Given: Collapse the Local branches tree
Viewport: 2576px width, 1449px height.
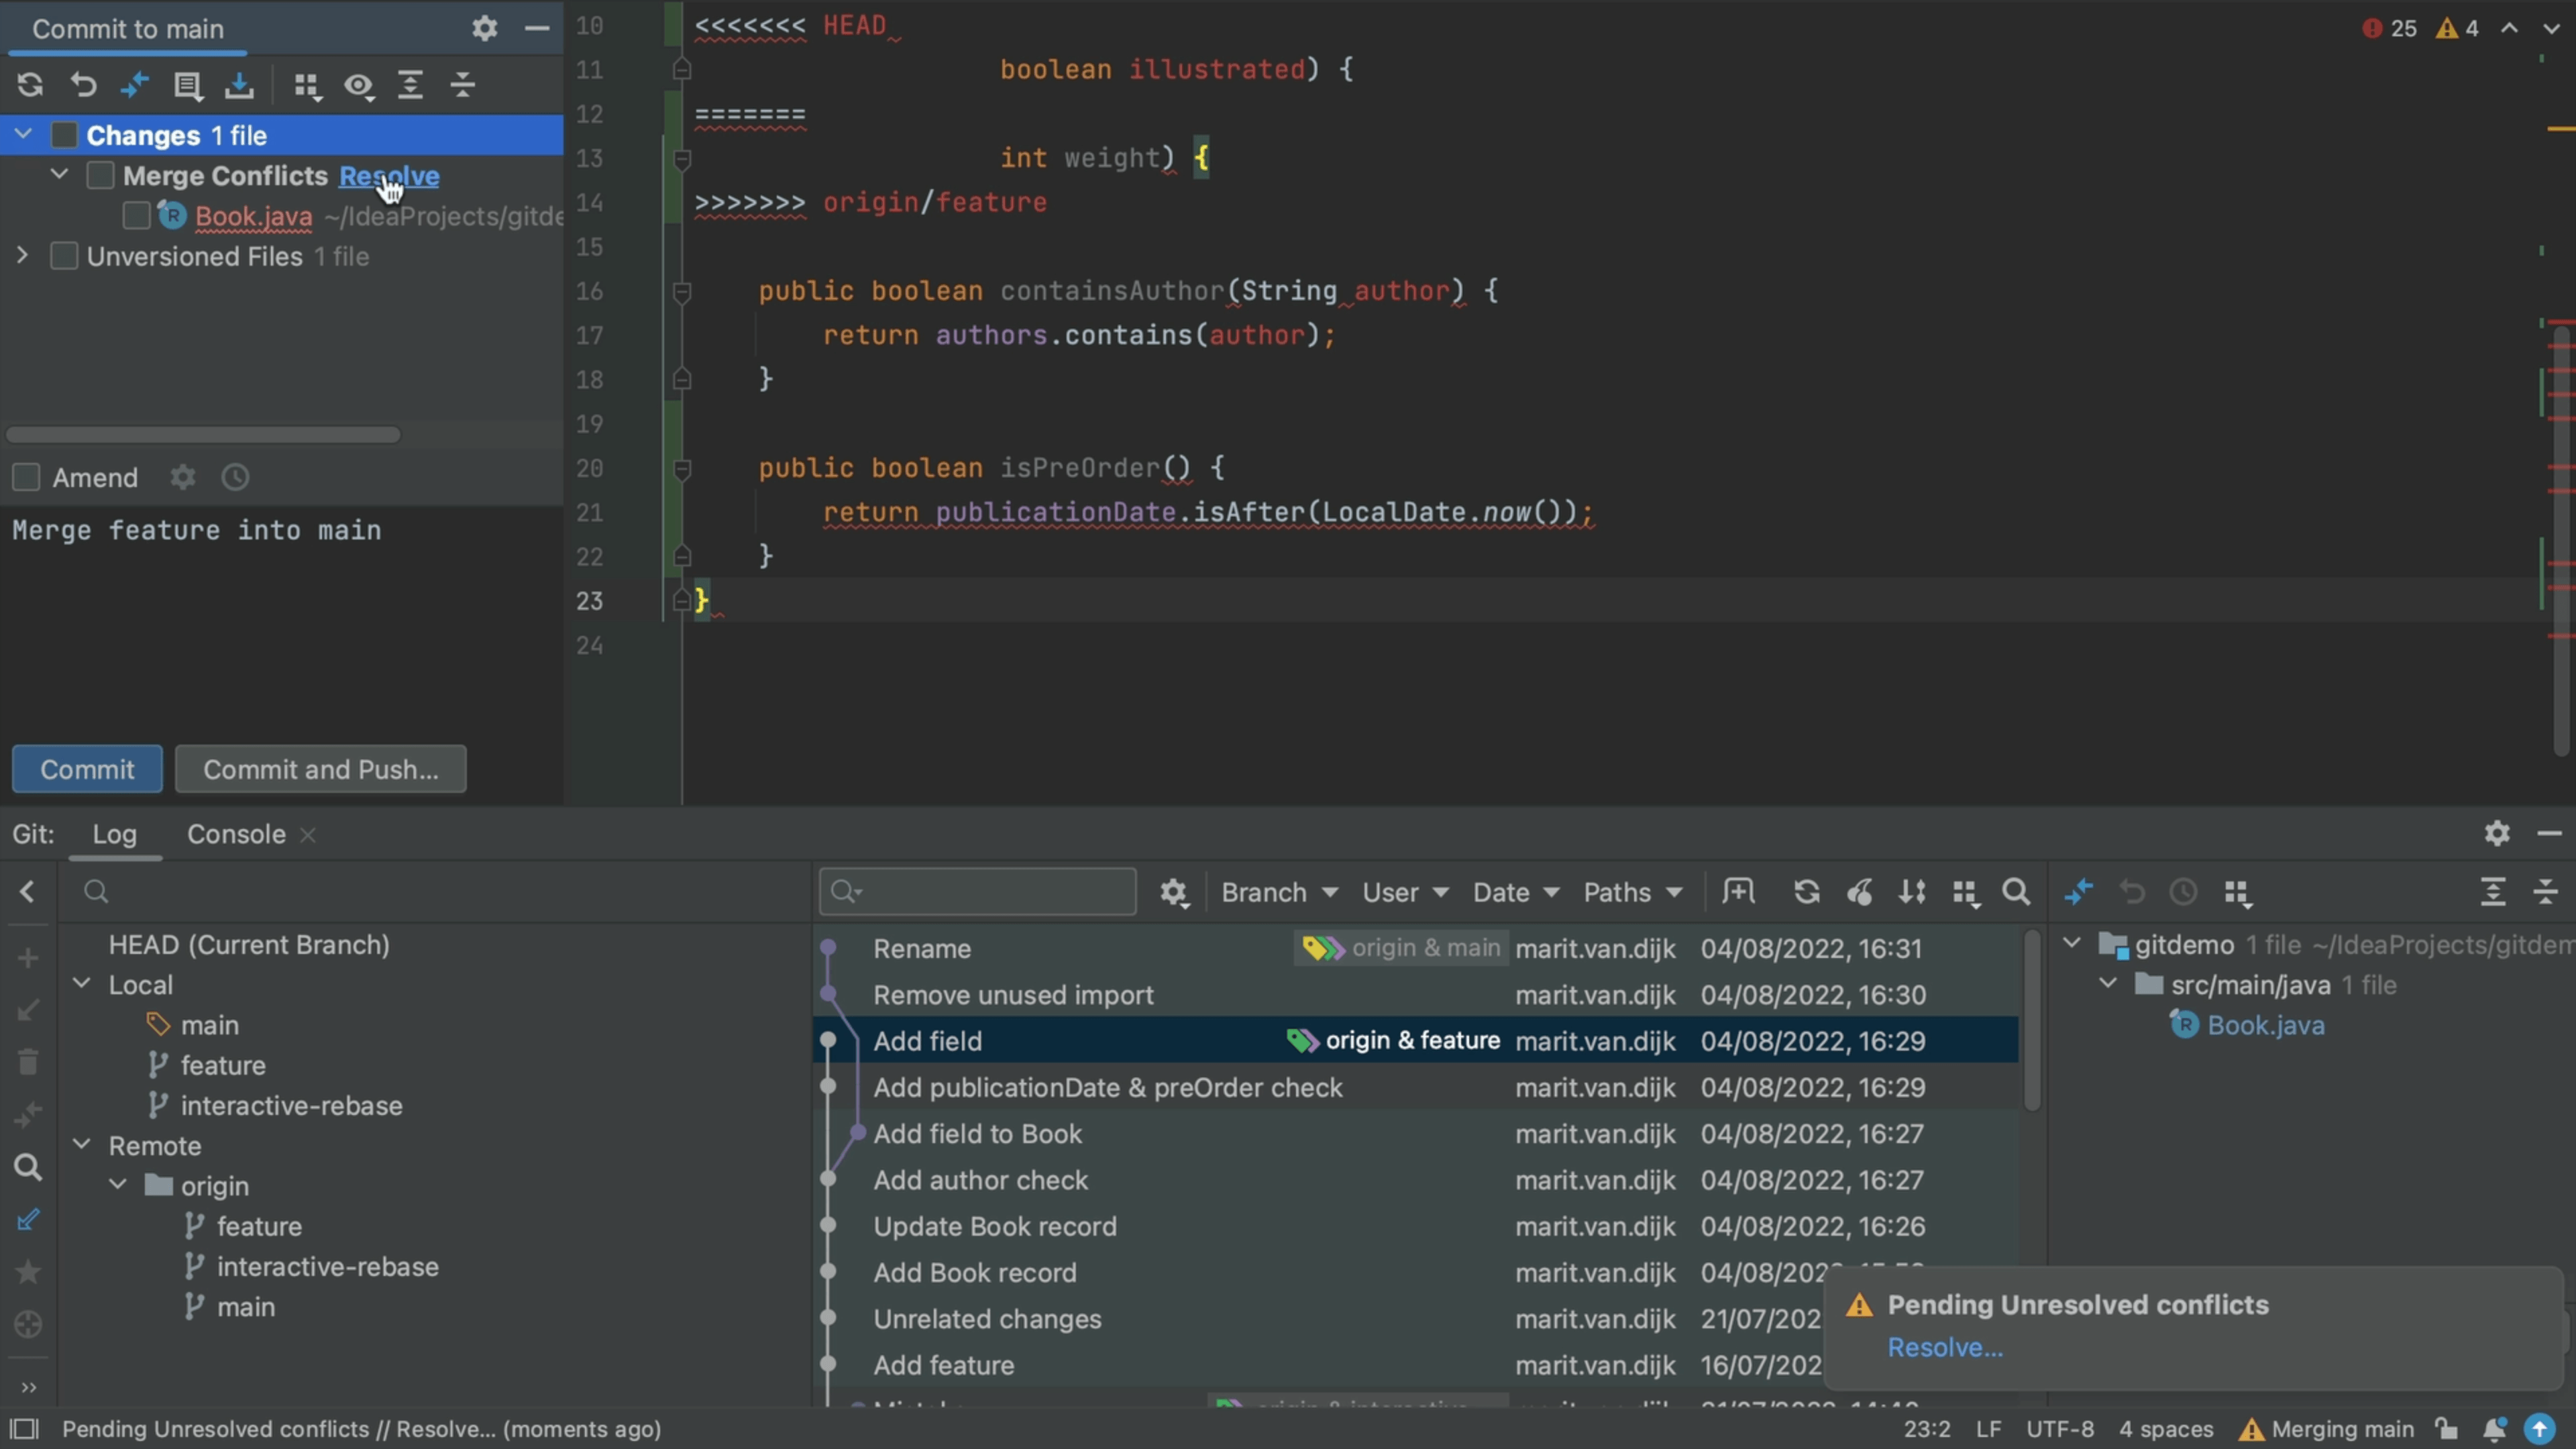Looking at the screenshot, I should click(83, 985).
